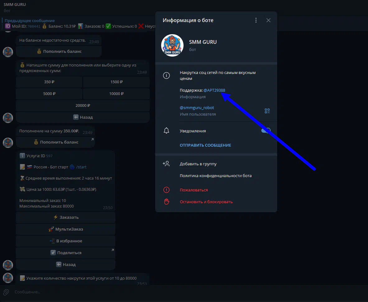368x302 pixels.
Task: Click the МультиЗаказ button
Action: [65, 229]
